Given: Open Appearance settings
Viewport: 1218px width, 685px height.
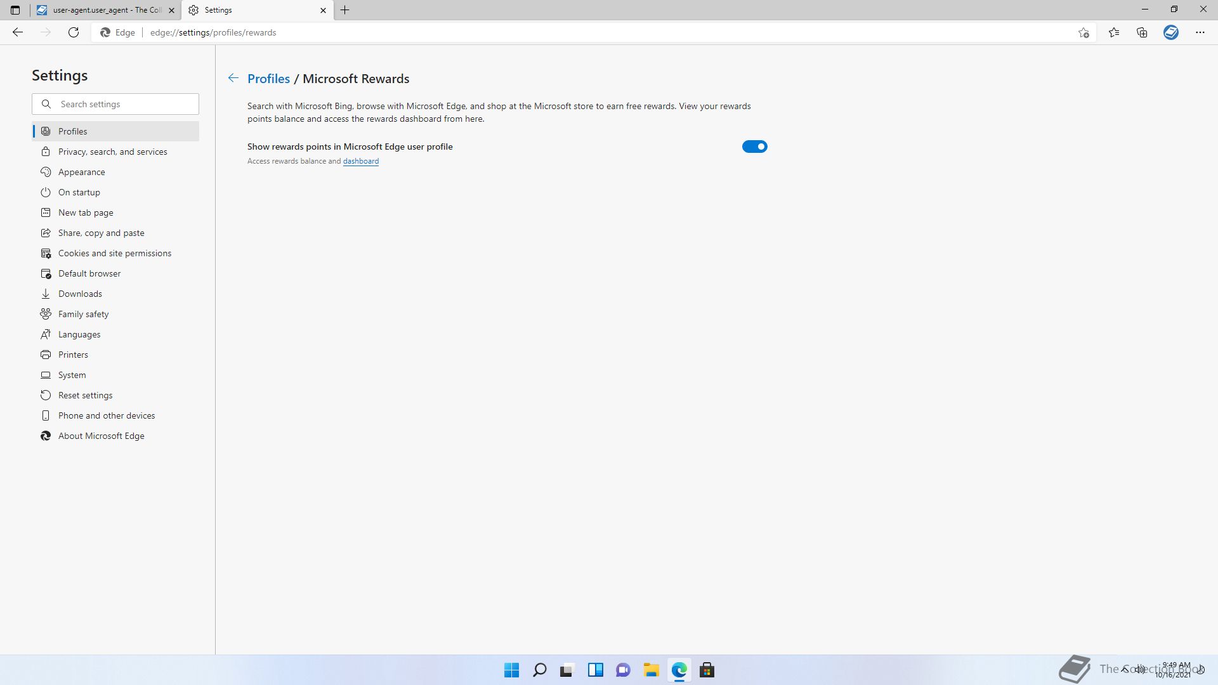Looking at the screenshot, I should click(x=115, y=172).
